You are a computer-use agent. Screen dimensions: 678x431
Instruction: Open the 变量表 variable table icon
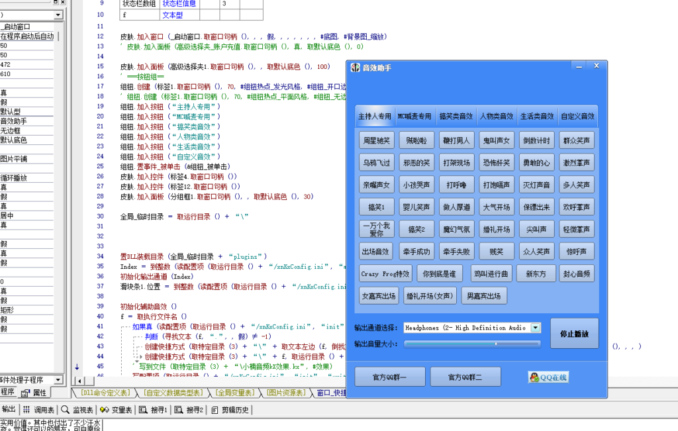(103, 408)
